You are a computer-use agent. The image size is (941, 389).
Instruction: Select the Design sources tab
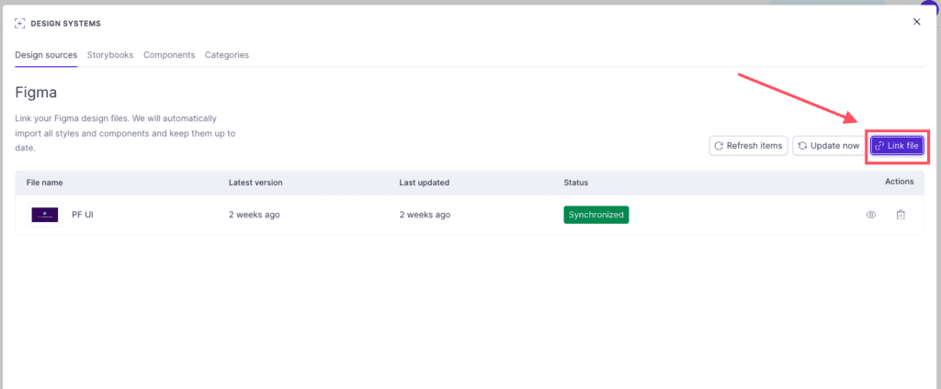click(x=46, y=54)
